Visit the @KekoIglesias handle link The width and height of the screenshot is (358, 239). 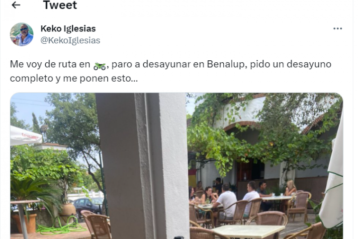(x=70, y=40)
